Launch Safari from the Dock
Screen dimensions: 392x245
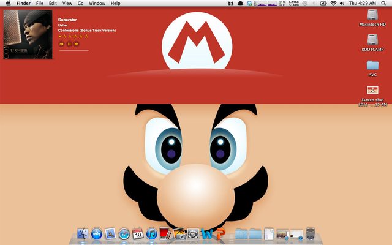click(124, 234)
